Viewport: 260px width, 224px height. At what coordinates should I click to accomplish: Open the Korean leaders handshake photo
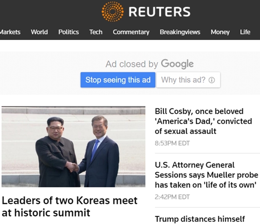(x=74, y=146)
